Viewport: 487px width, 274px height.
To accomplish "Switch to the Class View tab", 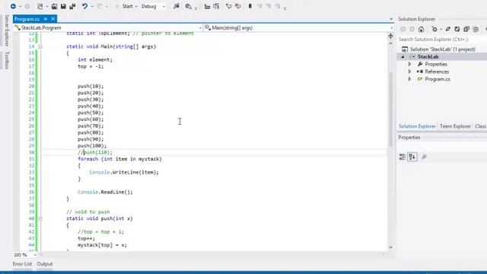I will (x=480, y=126).
